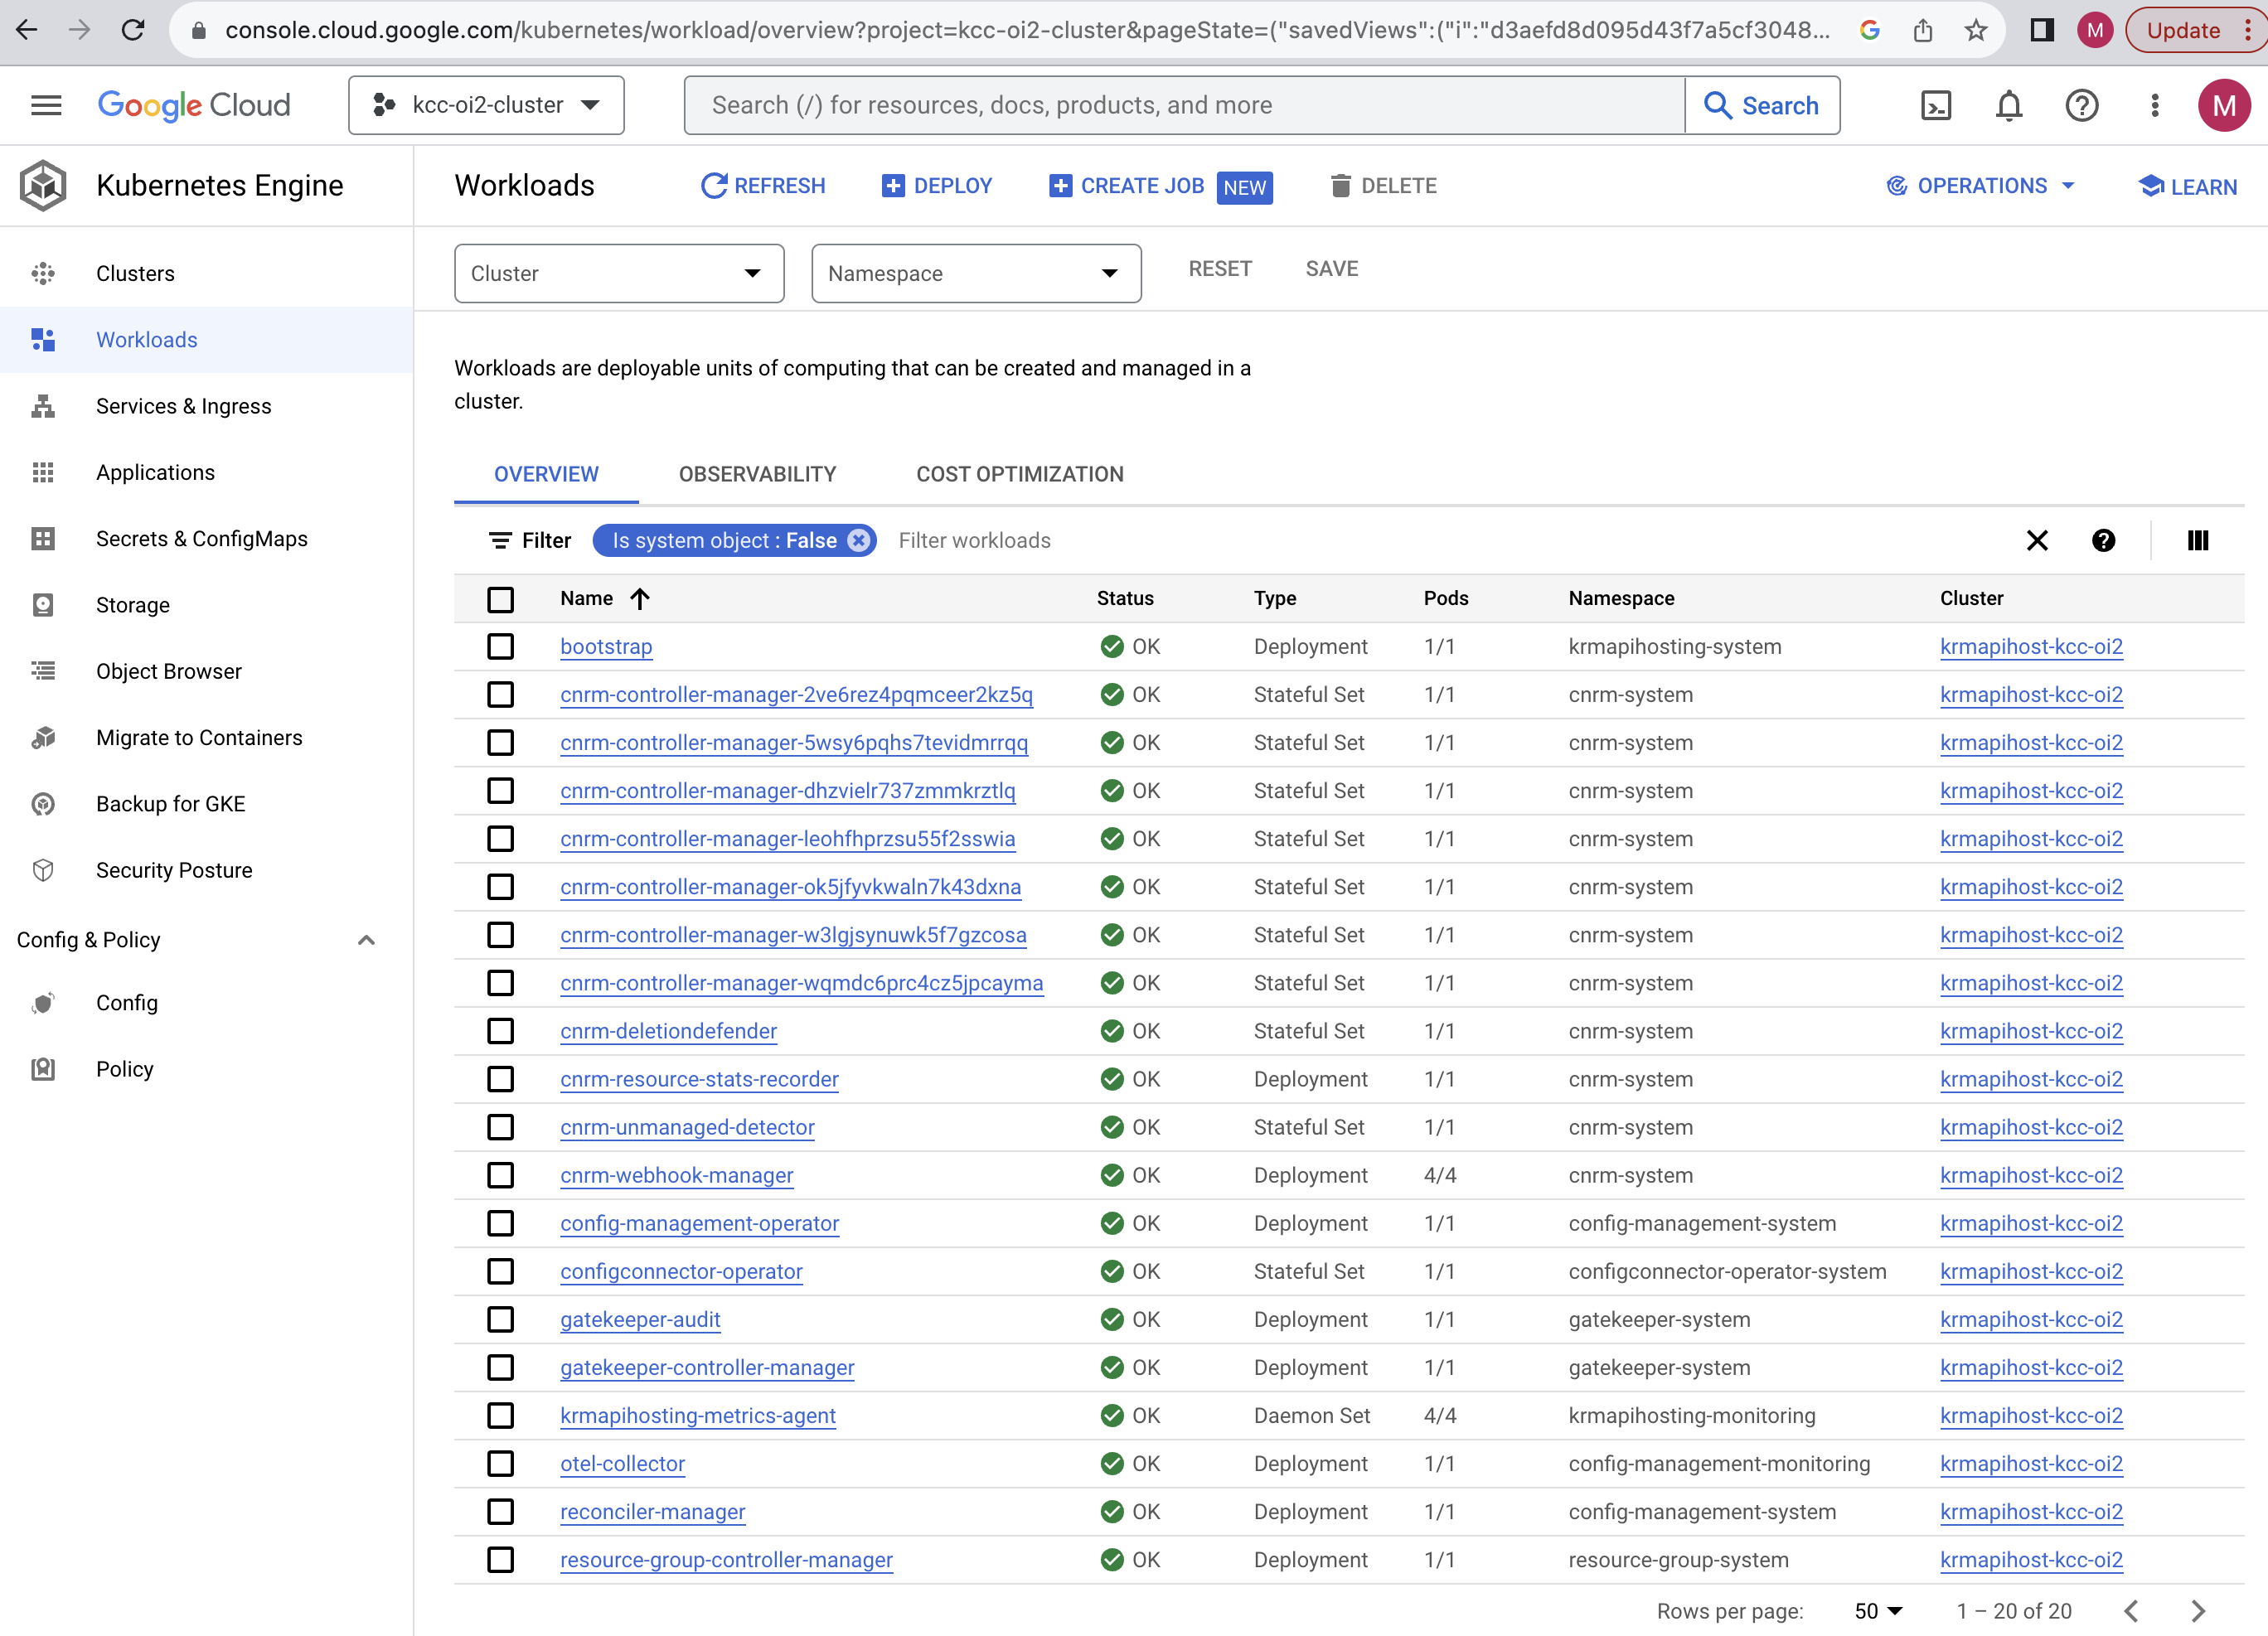
Task: Collapse the Config & Policy section
Action: [x=366, y=939]
